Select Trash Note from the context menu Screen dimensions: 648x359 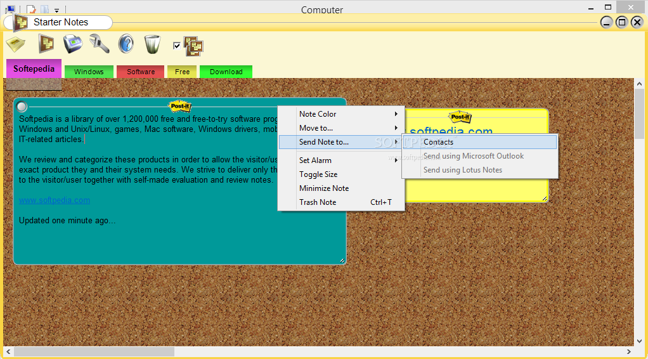[x=341, y=202]
